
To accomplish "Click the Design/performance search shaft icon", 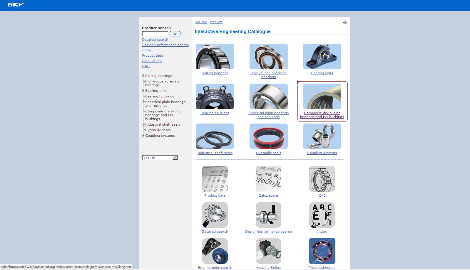I will tap(268, 215).
